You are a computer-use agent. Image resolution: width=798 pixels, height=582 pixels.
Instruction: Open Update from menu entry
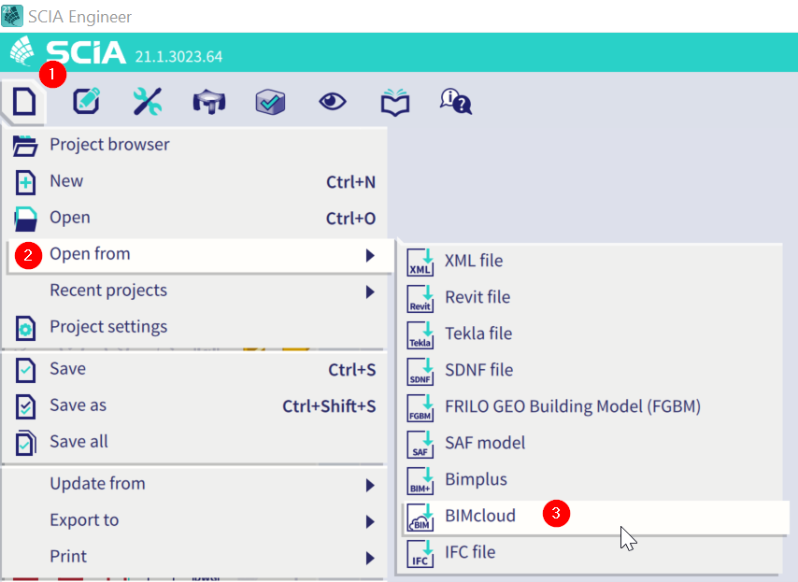pyautogui.click(x=196, y=484)
